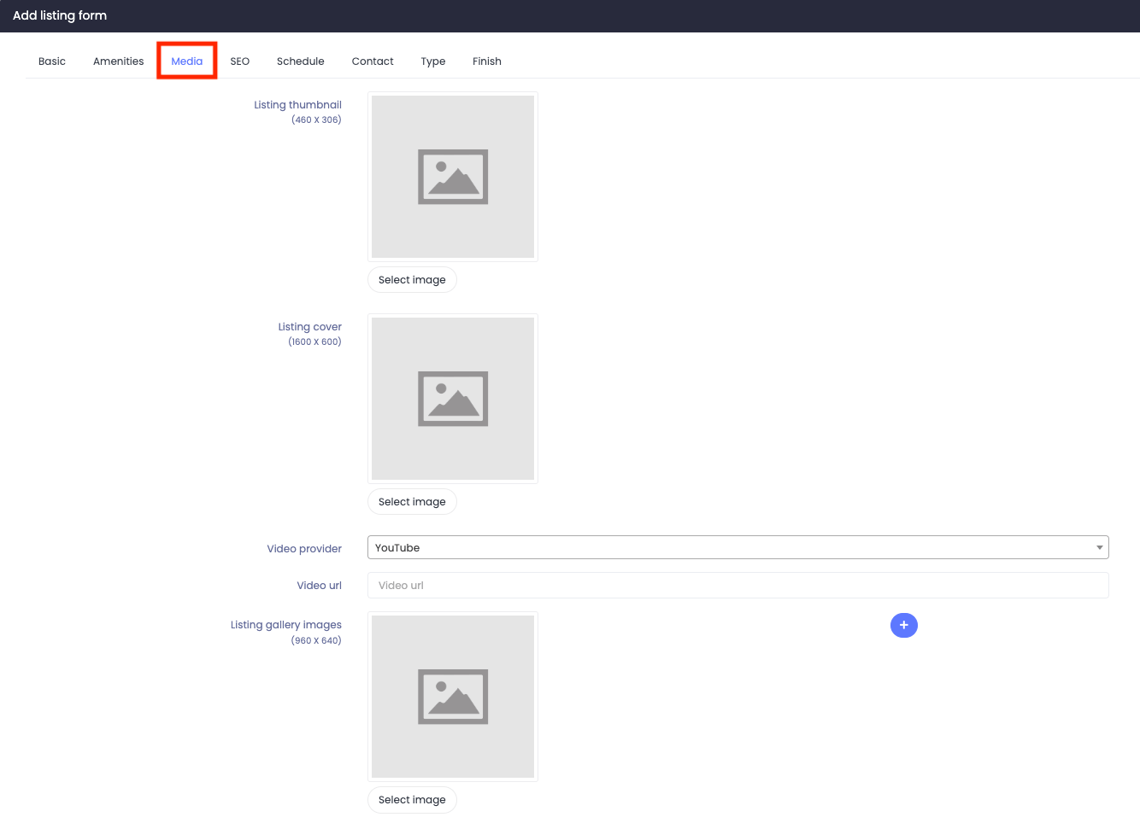This screenshot has height=823, width=1140.
Task: Click the Listing gallery images label
Action: coord(286,625)
